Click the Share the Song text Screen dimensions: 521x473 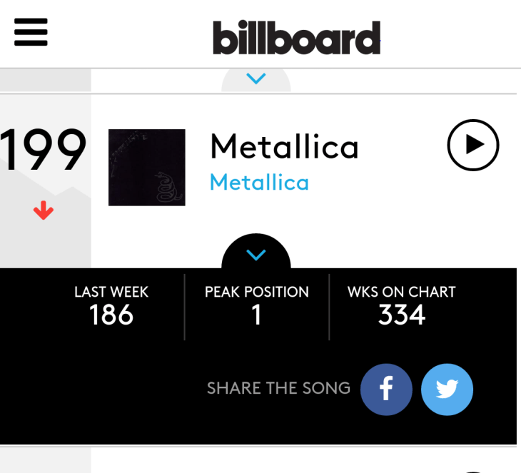tap(278, 389)
